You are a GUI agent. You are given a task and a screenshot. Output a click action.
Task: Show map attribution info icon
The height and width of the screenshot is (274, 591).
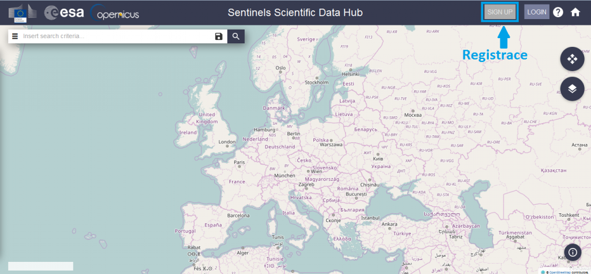pos(573,251)
